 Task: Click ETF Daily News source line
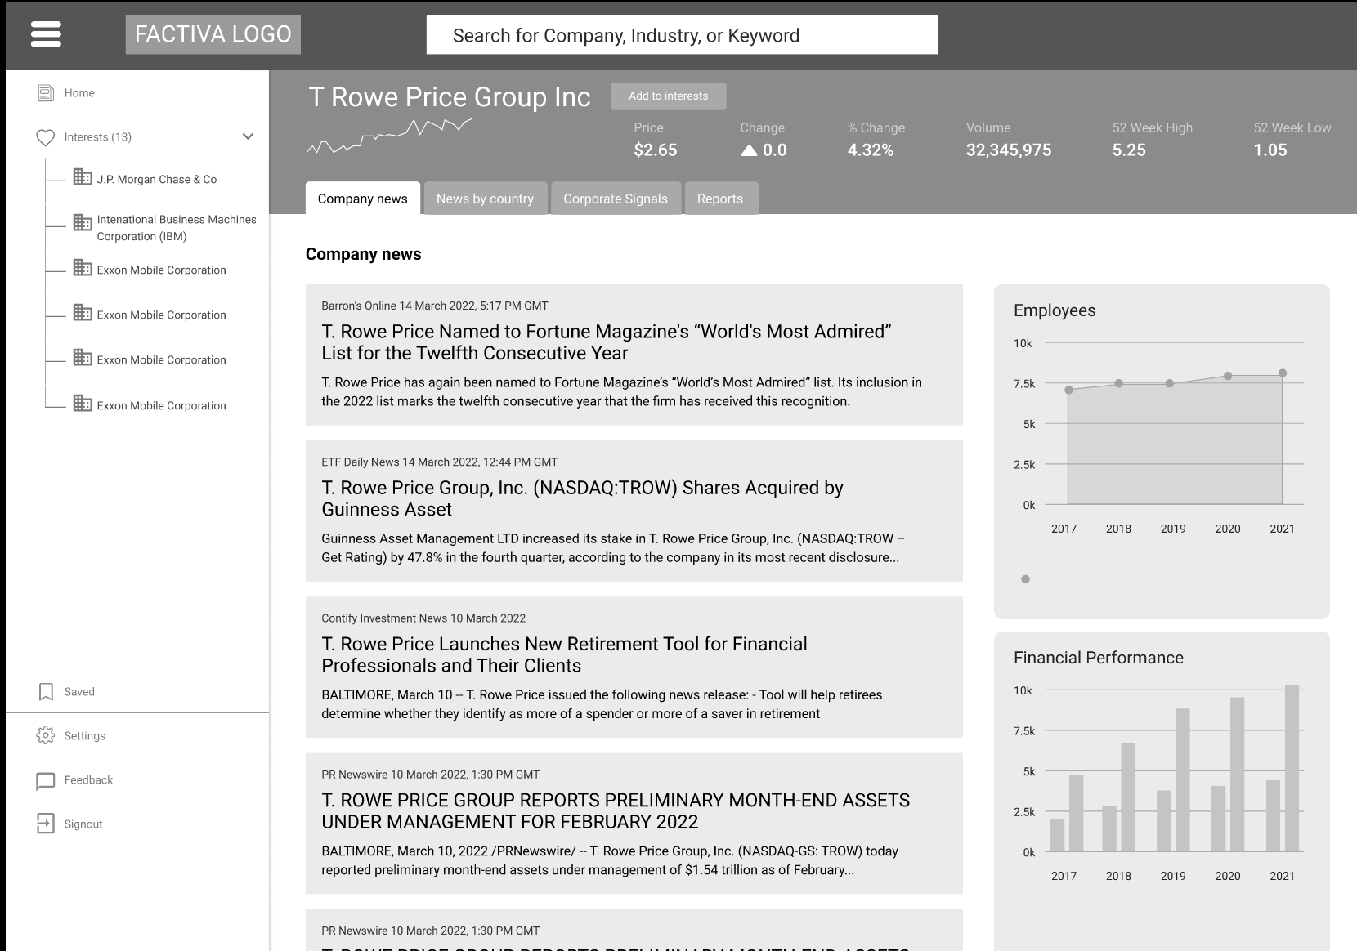pyautogui.click(x=440, y=462)
